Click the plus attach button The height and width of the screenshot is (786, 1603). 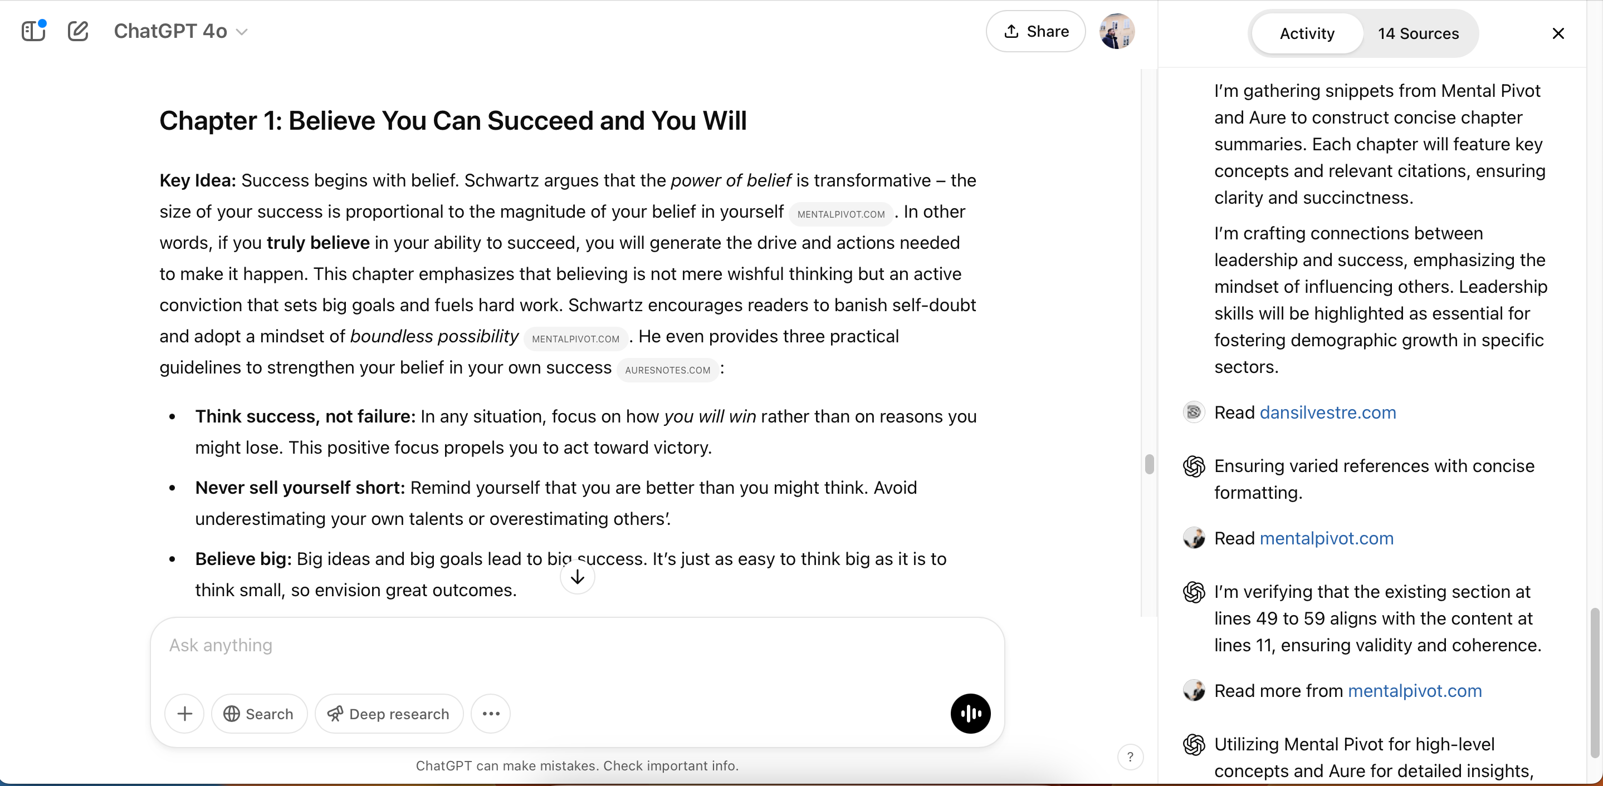184,713
